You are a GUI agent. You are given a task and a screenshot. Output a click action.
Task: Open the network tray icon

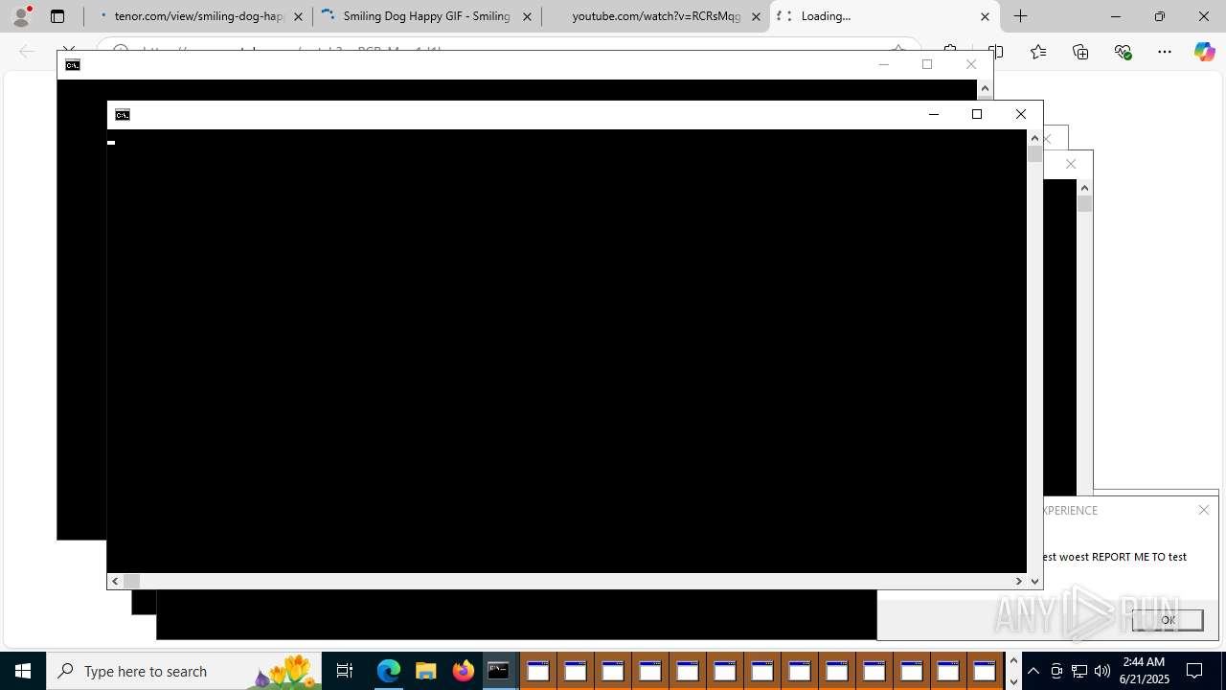1079,671
